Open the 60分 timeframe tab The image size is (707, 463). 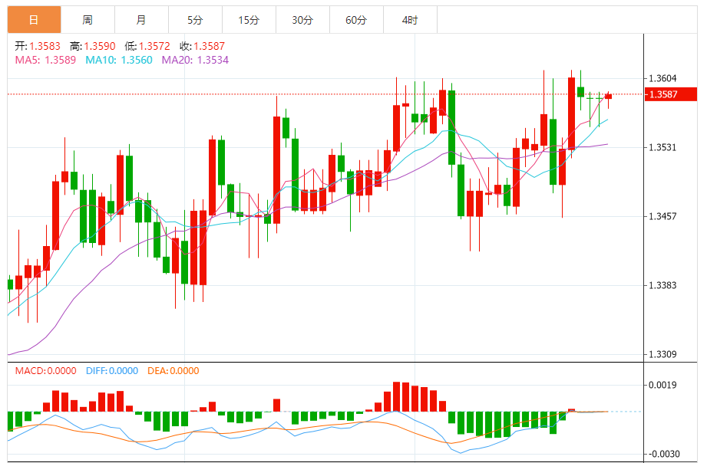[x=356, y=20]
